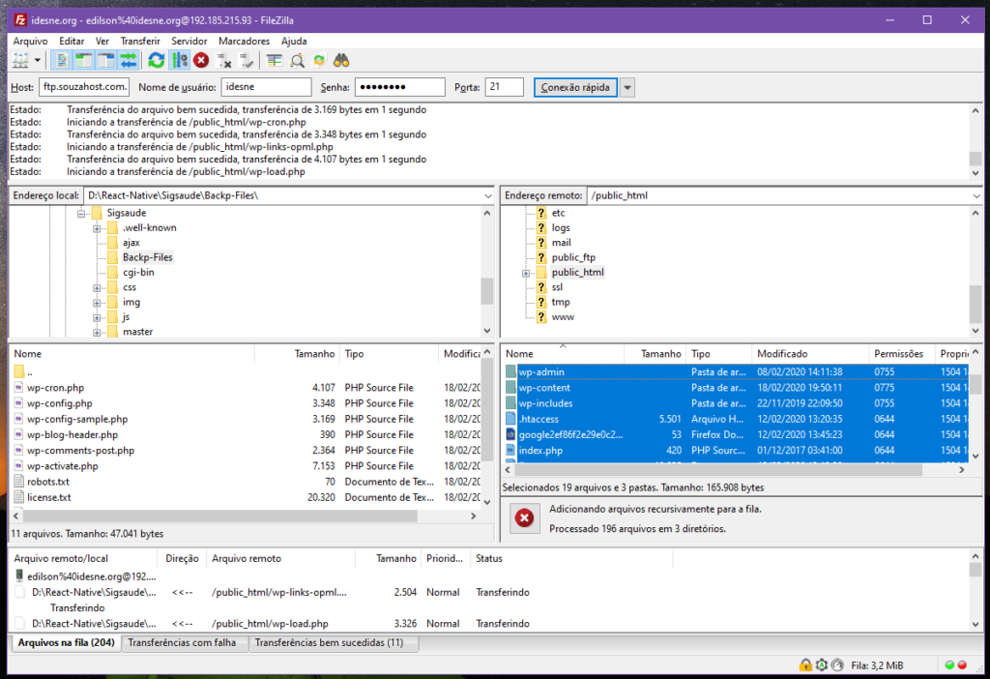990x679 pixels.
Task: Toggle the transfer queue display
Action: tap(129, 61)
